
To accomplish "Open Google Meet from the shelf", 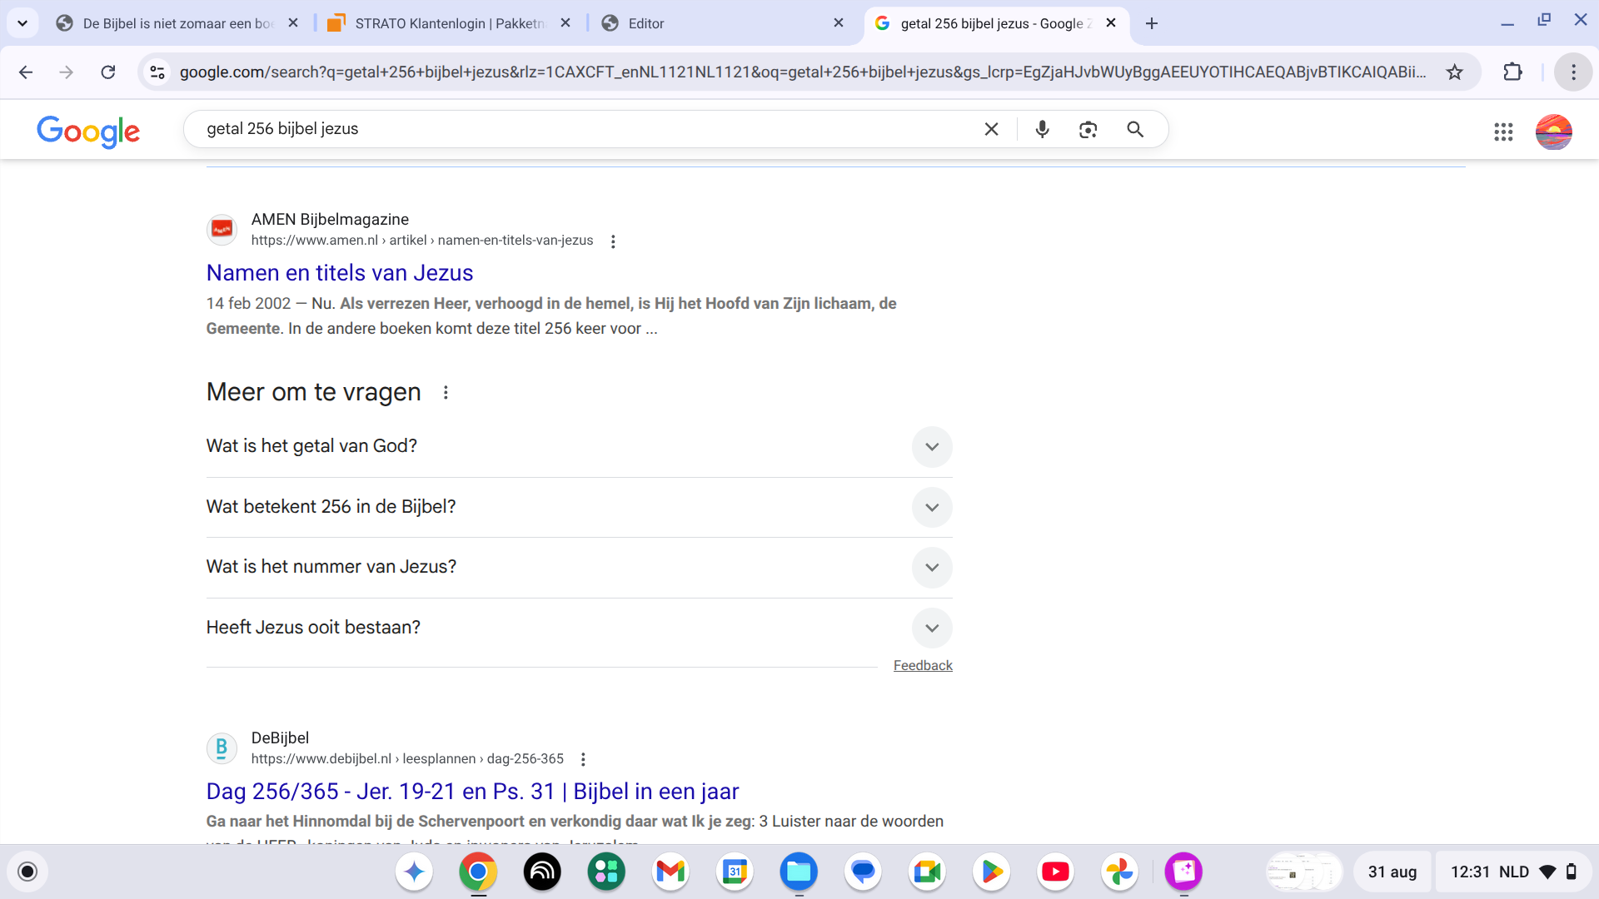I will click(927, 872).
